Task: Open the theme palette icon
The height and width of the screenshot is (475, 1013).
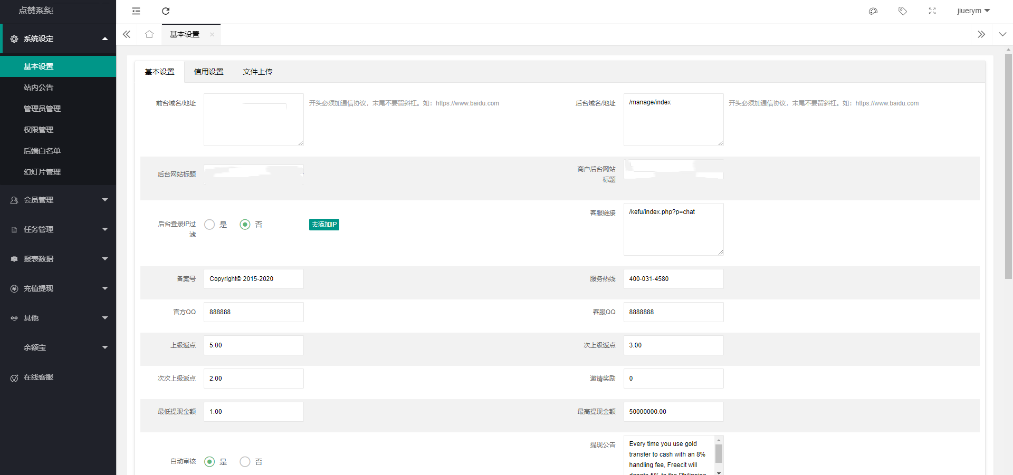Action: (x=873, y=11)
